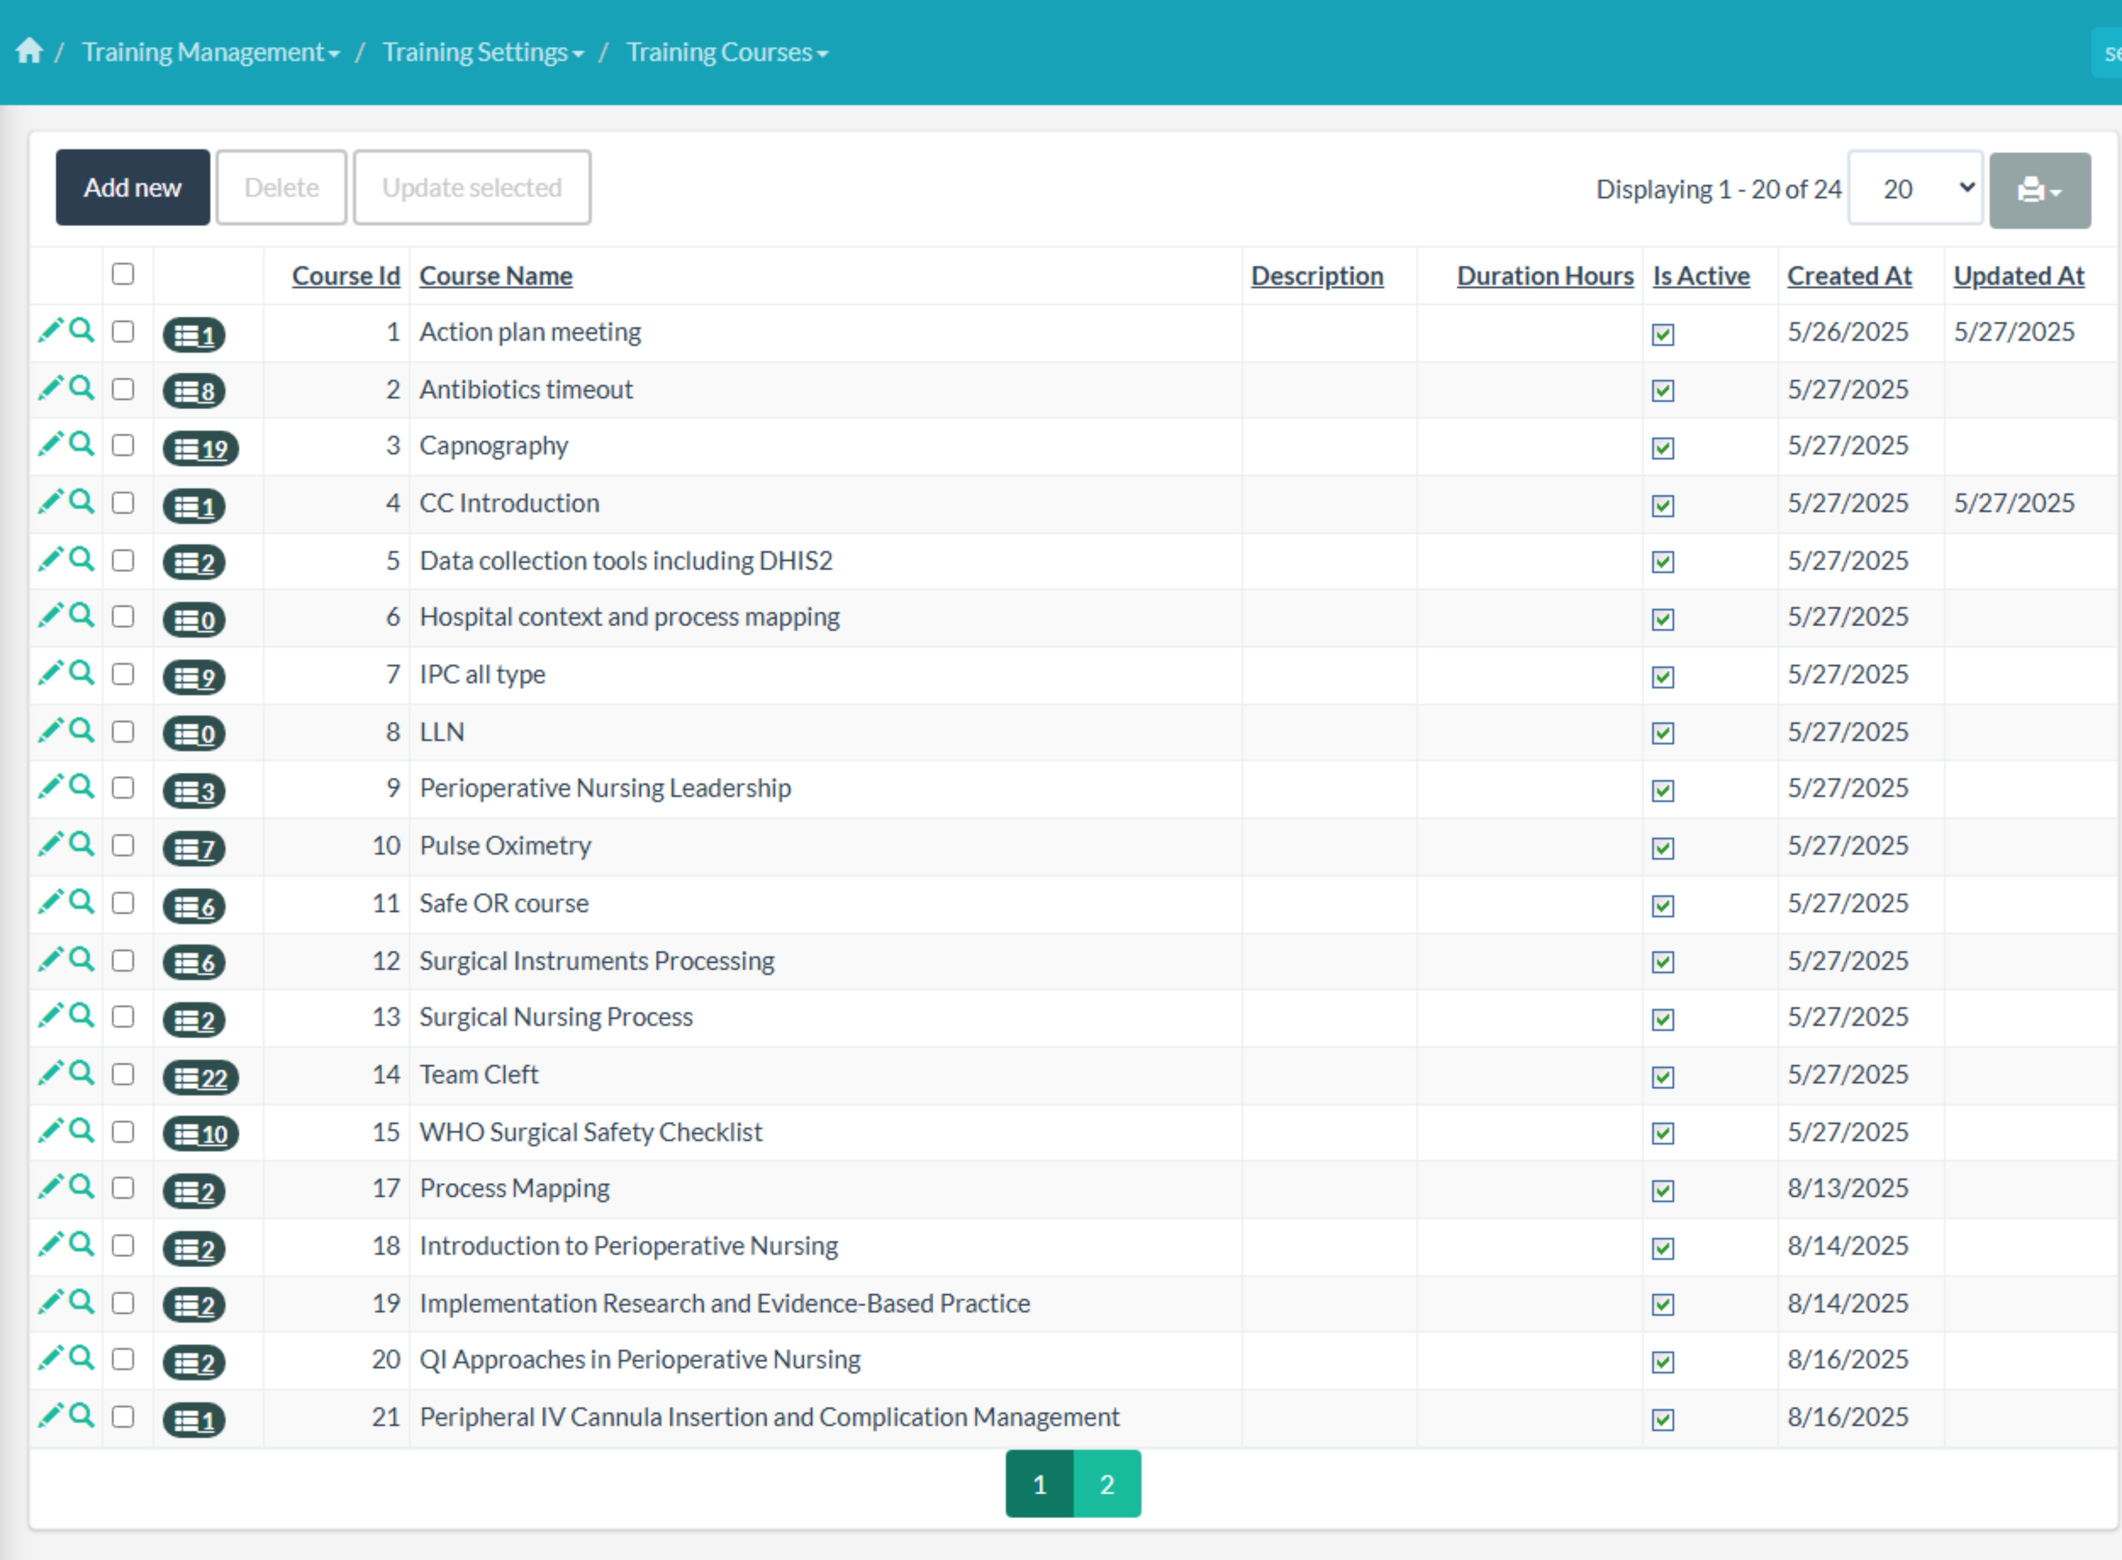This screenshot has height=1560, width=2122.
Task: Open Peripheral IV Cannula Insertion detail badge
Action: click(x=194, y=1420)
